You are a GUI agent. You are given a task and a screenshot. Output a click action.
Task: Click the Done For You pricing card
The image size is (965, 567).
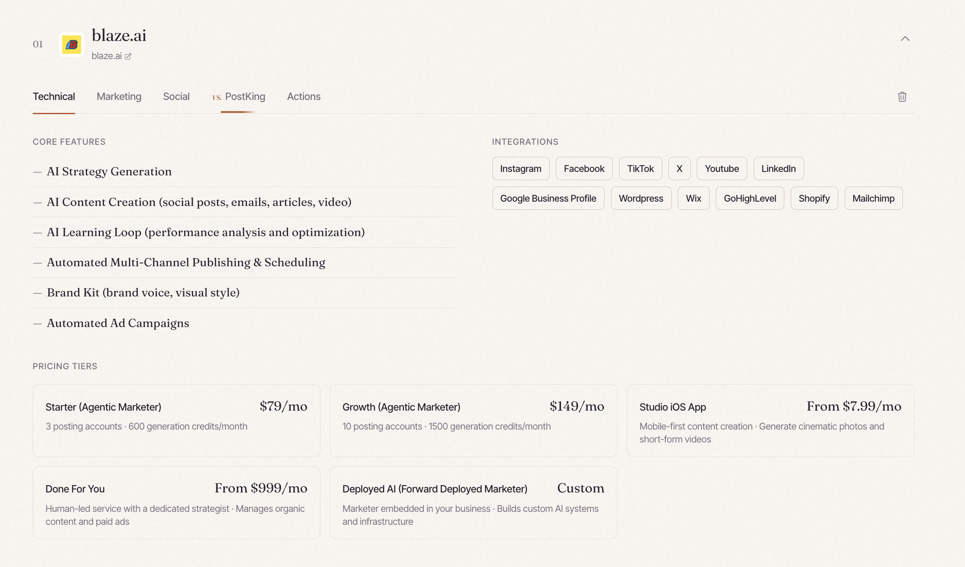point(176,502)
